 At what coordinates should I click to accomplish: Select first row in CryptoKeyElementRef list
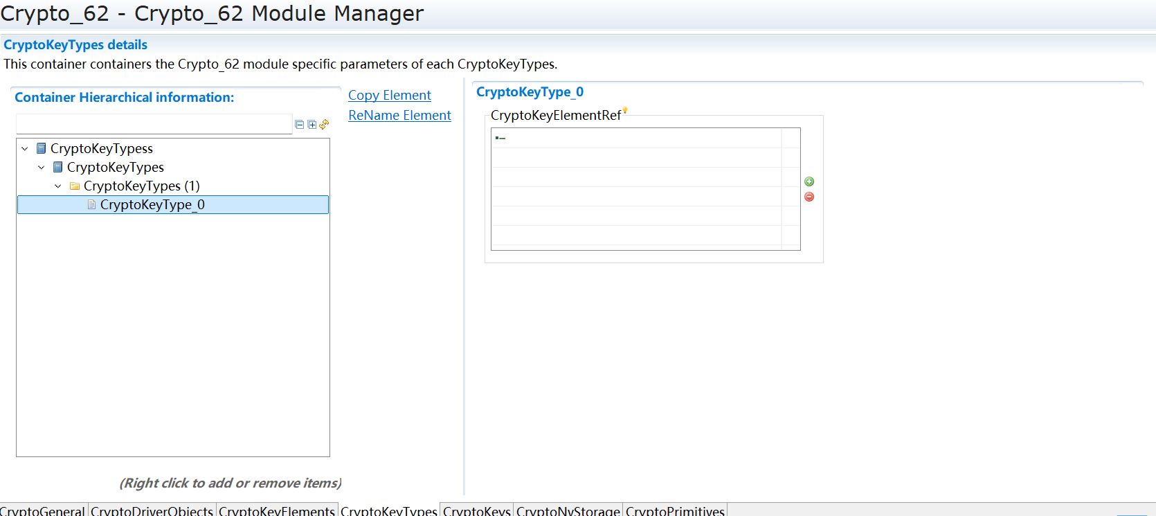click(x=635, y=138)
